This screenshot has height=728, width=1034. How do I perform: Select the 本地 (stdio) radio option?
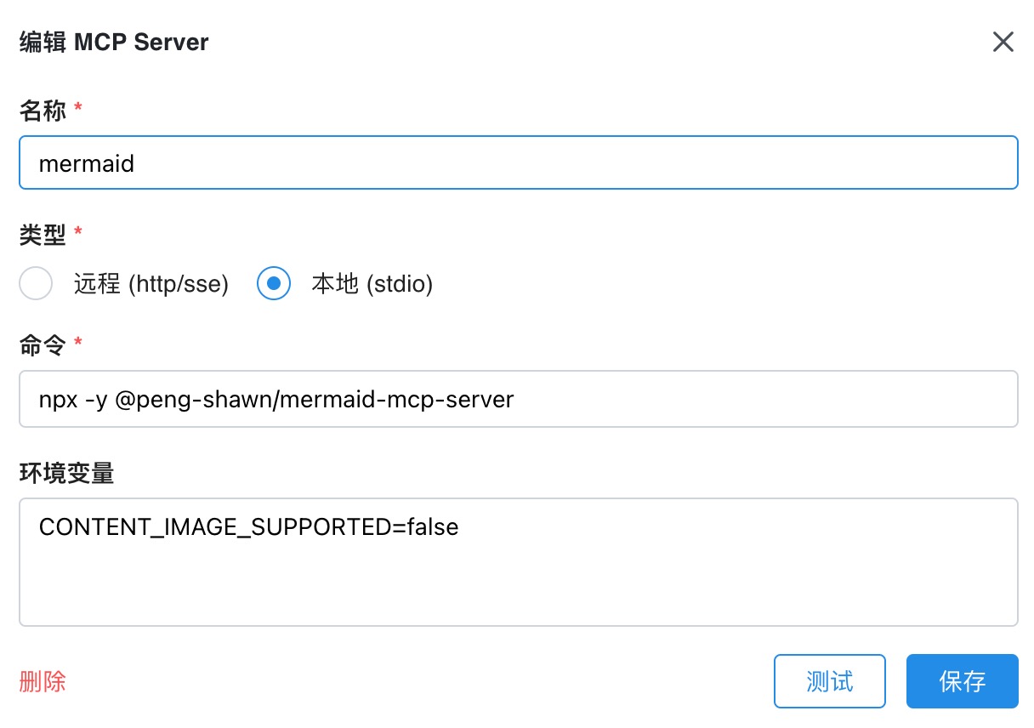click(x=274, y=284)
